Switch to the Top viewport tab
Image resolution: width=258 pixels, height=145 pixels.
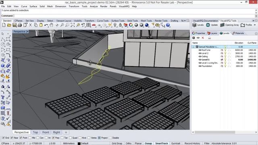(x=35, y=133)
